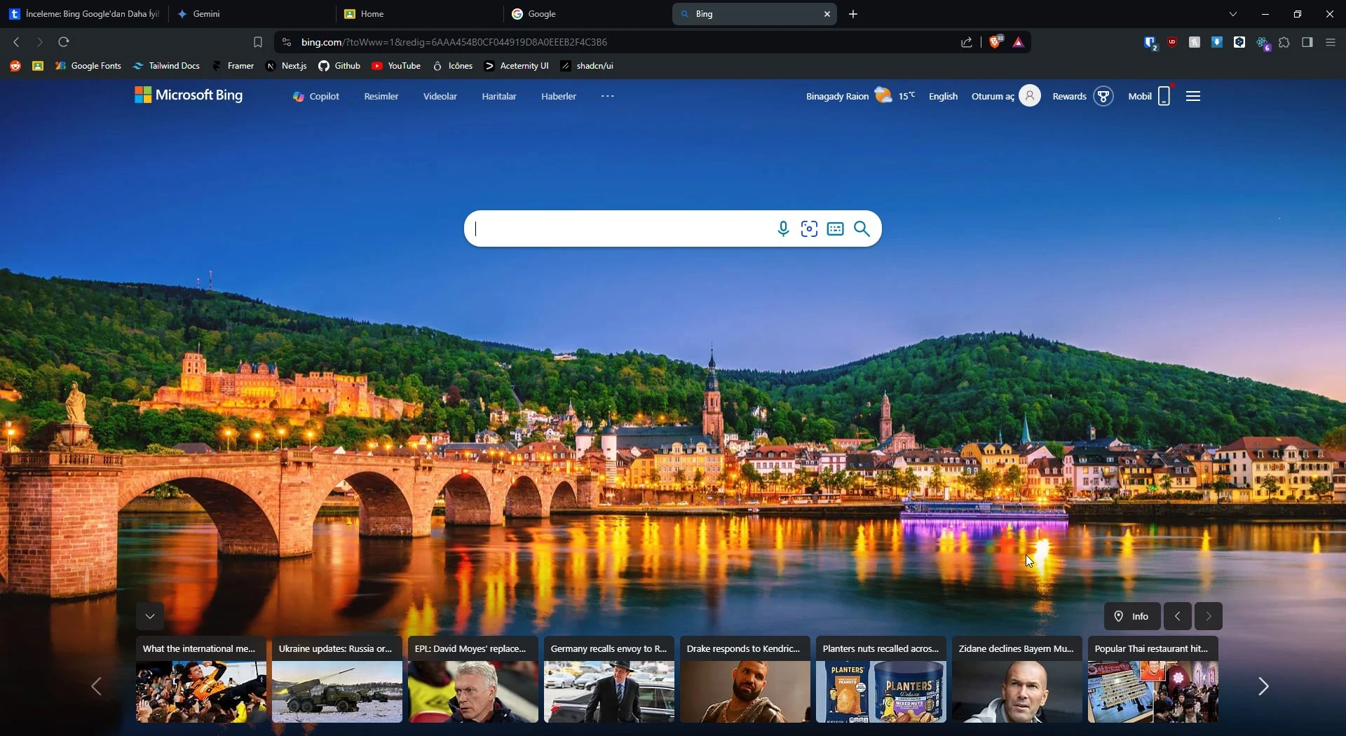This screenshot has width=1346, height=736.
Task: Open the image Info button
Action: 1132,617
